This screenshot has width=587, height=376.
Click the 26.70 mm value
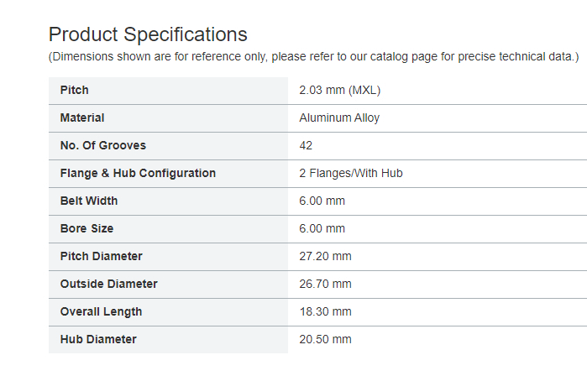tap(325, 284)
